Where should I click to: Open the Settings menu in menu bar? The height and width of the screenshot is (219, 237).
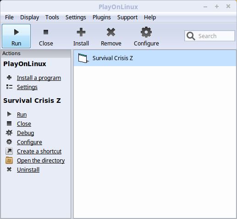(76, 17)
